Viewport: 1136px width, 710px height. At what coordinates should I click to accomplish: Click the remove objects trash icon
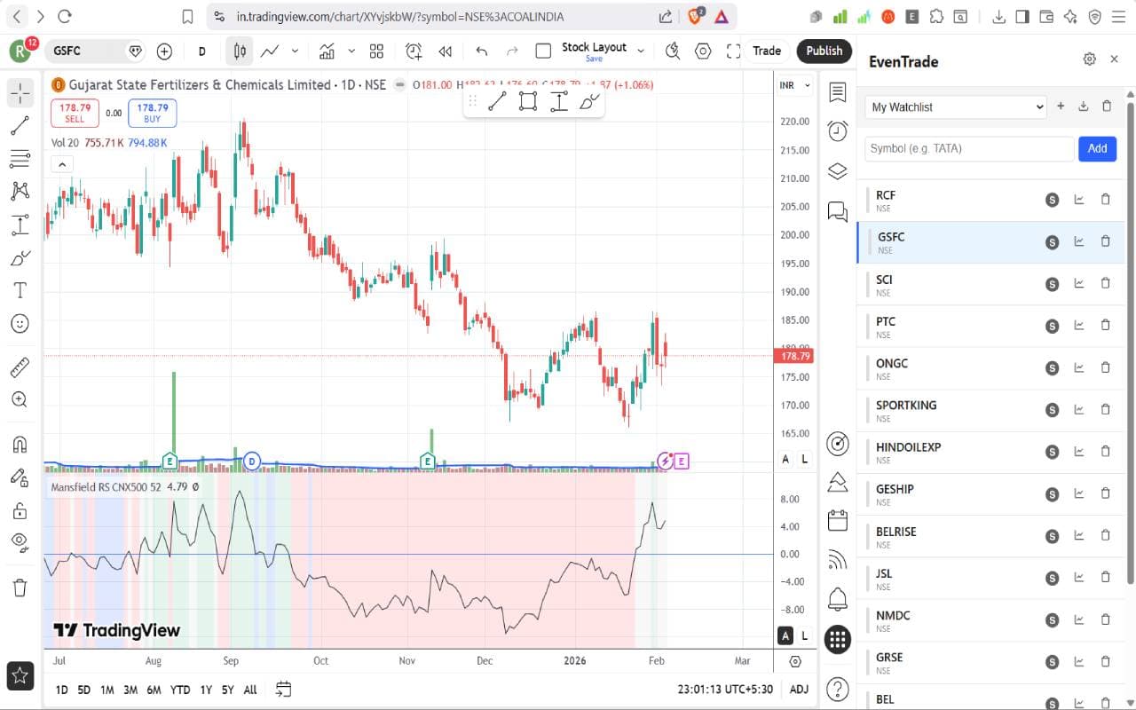point(20,587)
